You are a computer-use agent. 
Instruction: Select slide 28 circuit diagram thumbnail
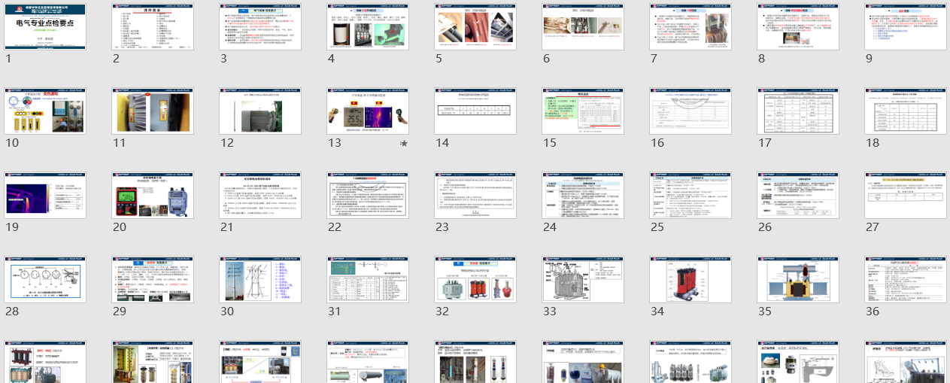pos(45,280)
